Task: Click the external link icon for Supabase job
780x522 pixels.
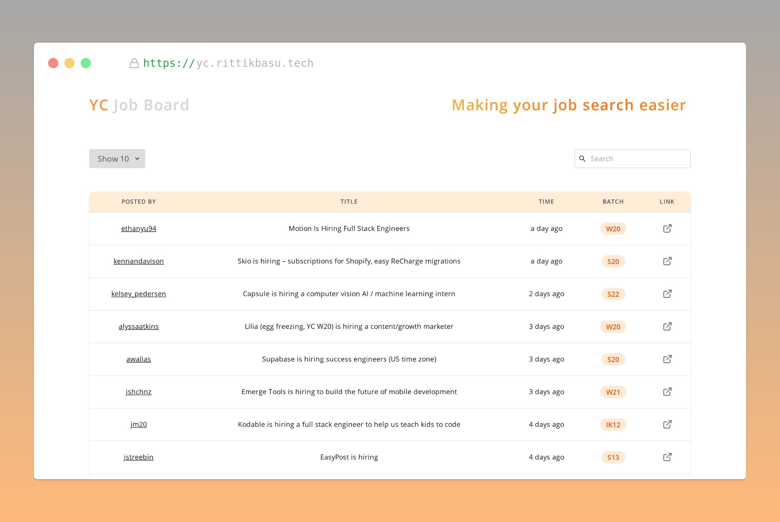Action: coord(667,359)
